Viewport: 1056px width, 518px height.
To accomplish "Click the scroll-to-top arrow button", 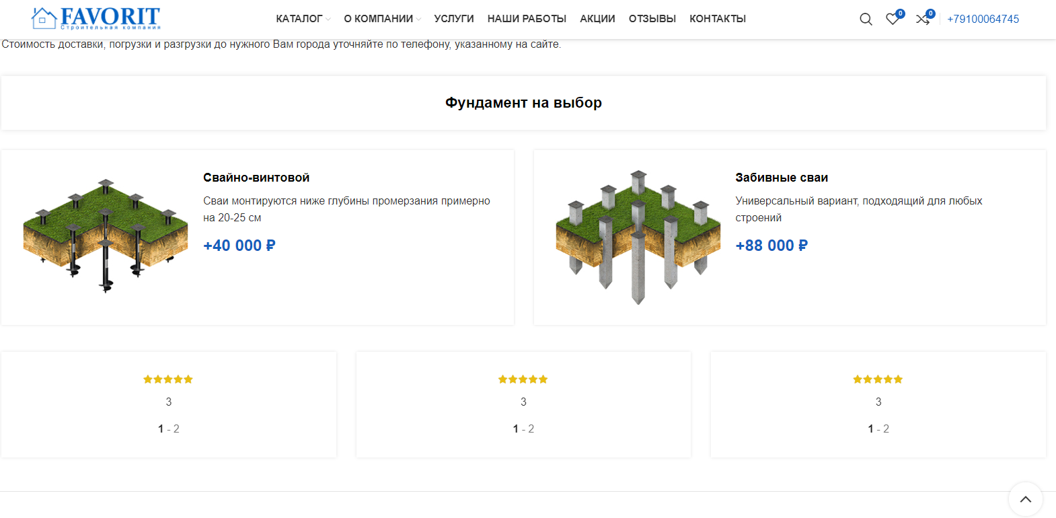I will [1025, 499].
